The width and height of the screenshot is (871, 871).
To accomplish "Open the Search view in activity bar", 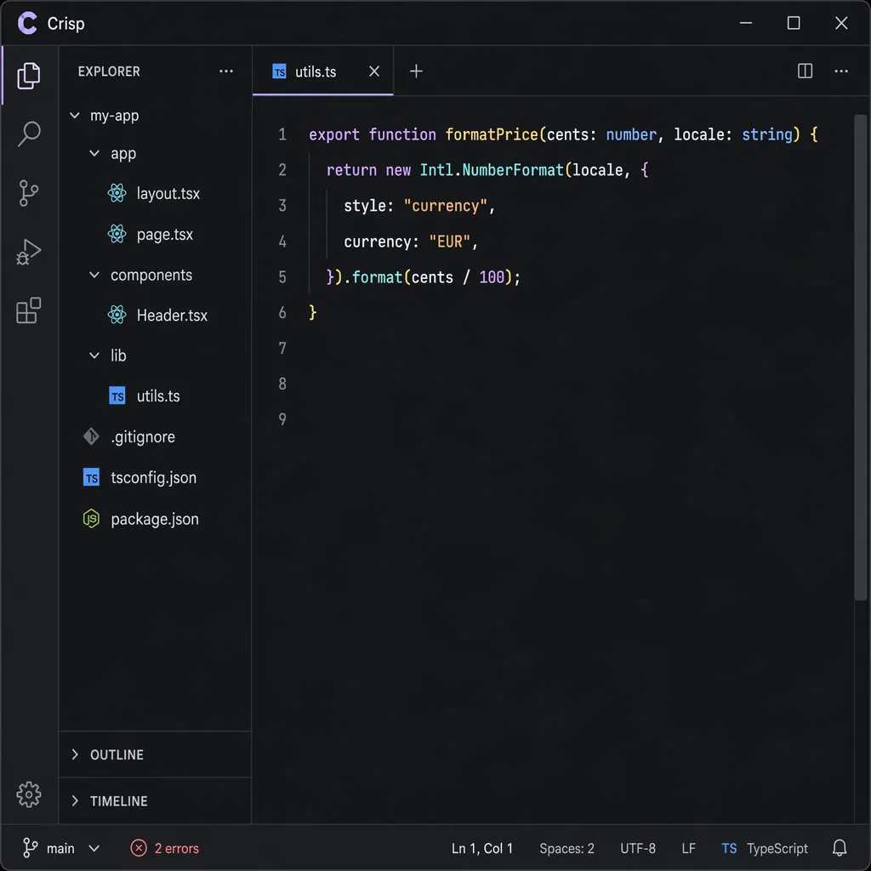I will [29, 134].
